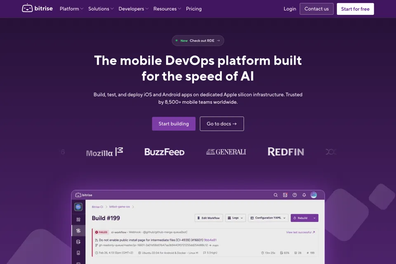Click the '5 (High)' priority text
The width and height of the screenshot is (396, 264).
[x=212, y=252]
